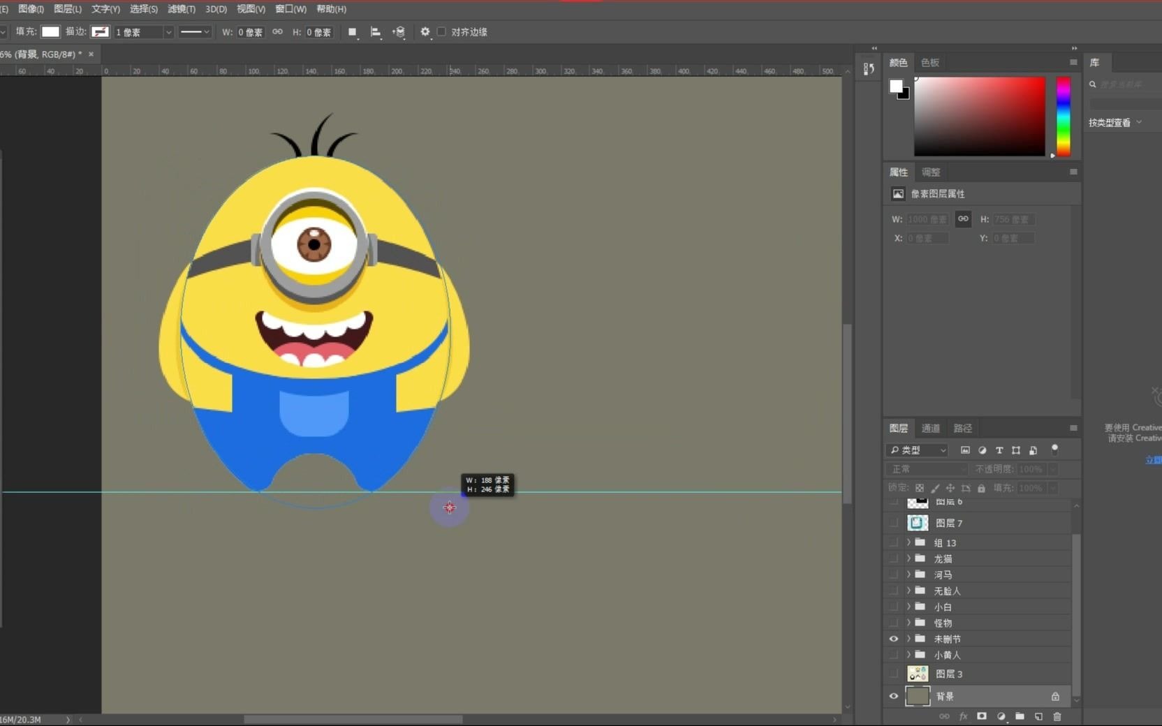Click add layer style fx icon
The width and height of the screenshot is (1162, 726).
(964, 716)
